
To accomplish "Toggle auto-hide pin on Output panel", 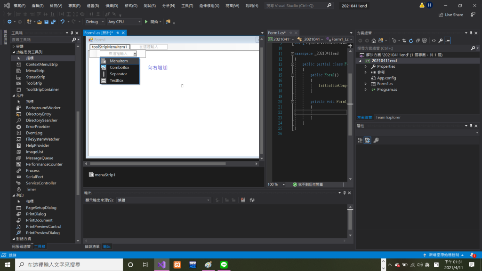I will [x=344, y=193].
